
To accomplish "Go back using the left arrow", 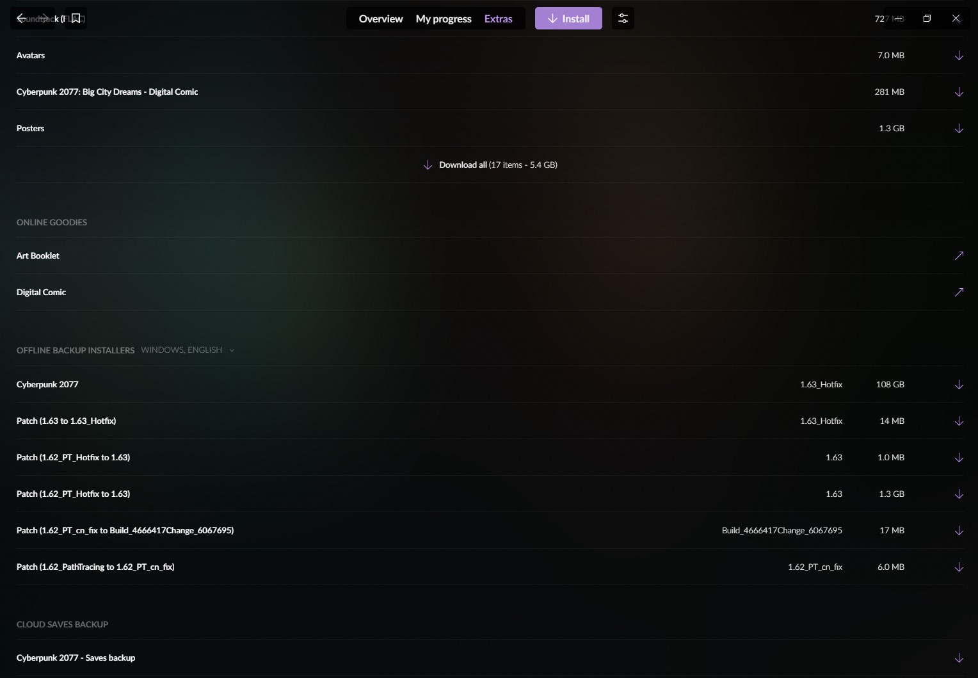I will point(21,19).
